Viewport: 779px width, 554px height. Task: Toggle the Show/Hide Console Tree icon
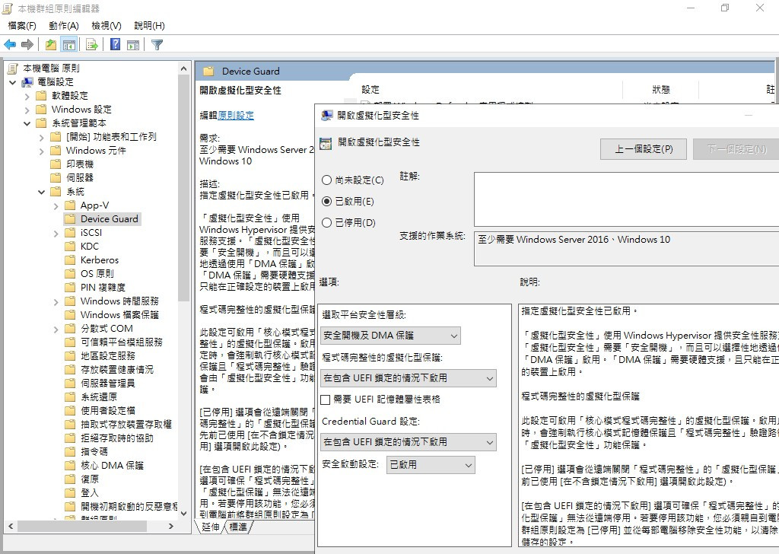(x=69, y=45)
